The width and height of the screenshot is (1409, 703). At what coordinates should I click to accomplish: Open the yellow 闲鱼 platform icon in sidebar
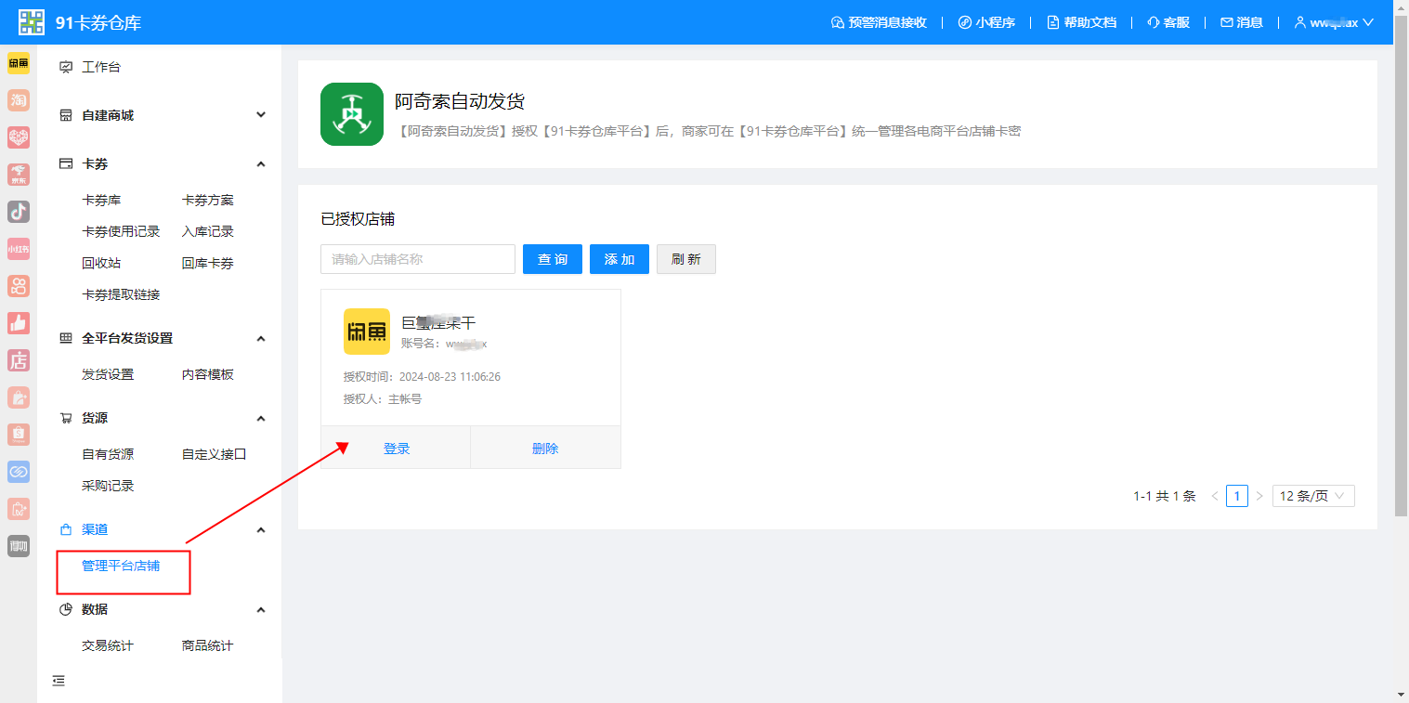coord(19,63)
